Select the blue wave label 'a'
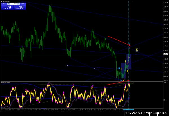 pyautogui.click(x=119, y=68)
